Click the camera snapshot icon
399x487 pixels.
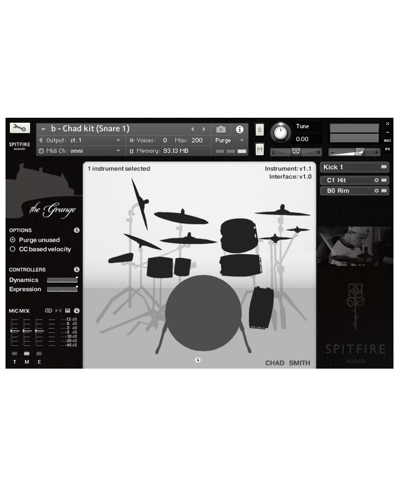click(221, 129)
